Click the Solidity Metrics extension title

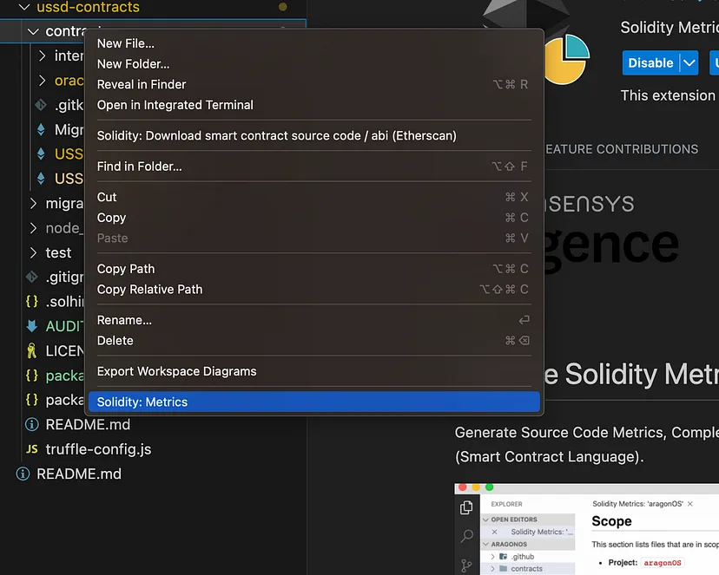pos(670,28)
